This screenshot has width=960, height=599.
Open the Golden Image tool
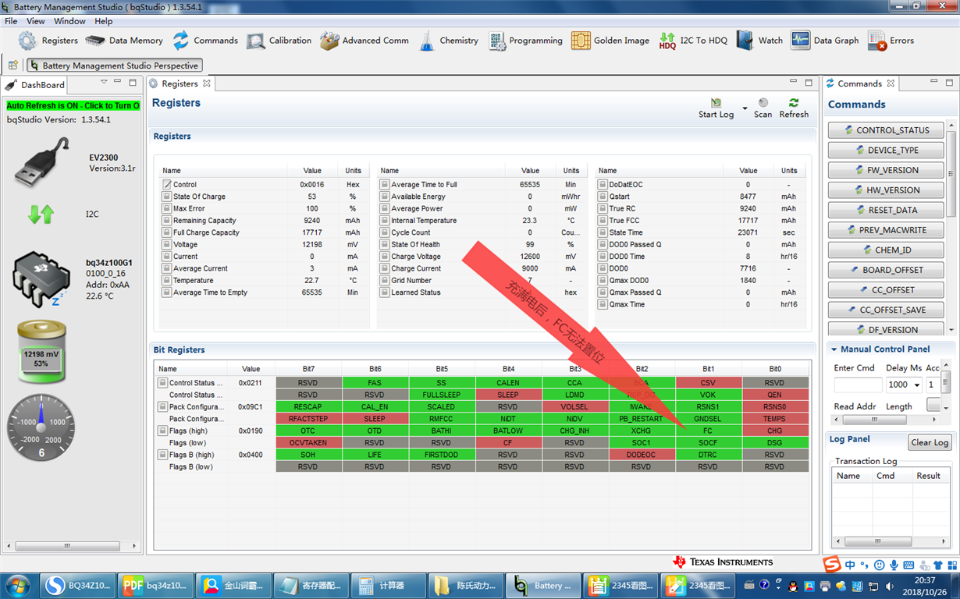pos(580,41)
